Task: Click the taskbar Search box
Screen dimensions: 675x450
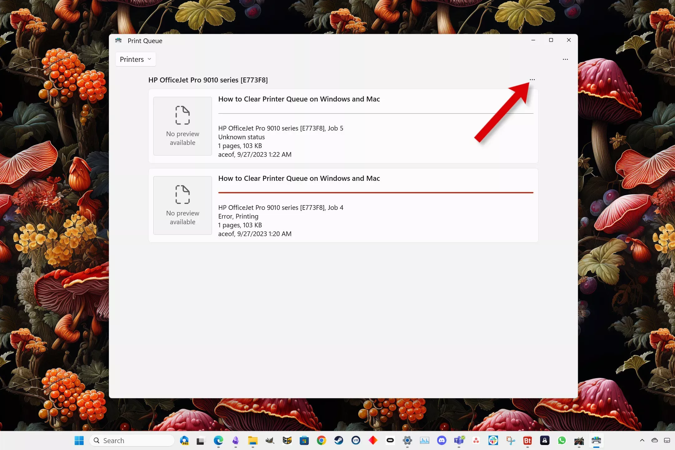Action: tap(132, 440)
